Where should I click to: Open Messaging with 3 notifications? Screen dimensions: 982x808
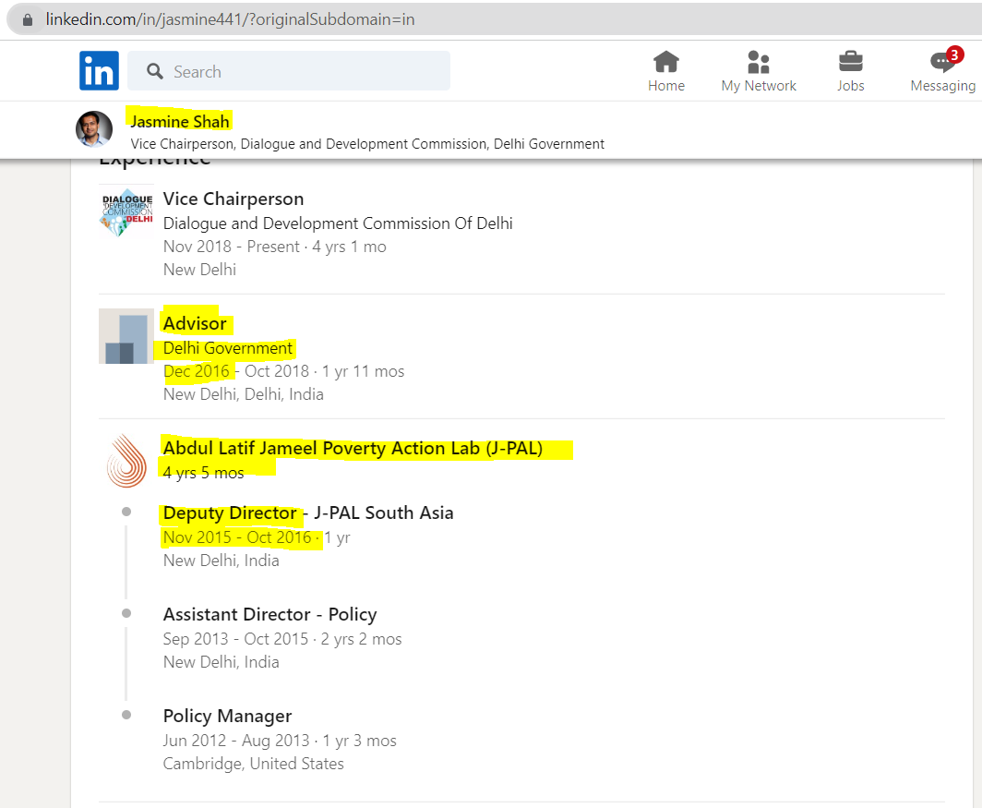point(942,63)
